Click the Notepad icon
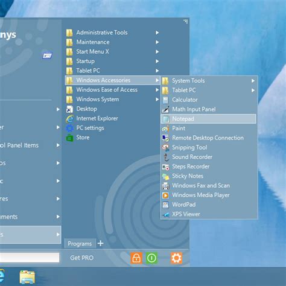The image size is (286, 286). click(x=165, y=119)
